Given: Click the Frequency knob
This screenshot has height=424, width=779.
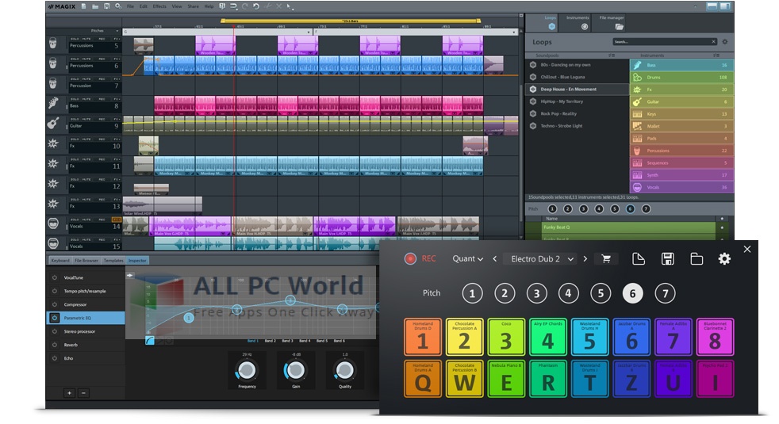Looking at the screenshot, I should click(247, 370).
